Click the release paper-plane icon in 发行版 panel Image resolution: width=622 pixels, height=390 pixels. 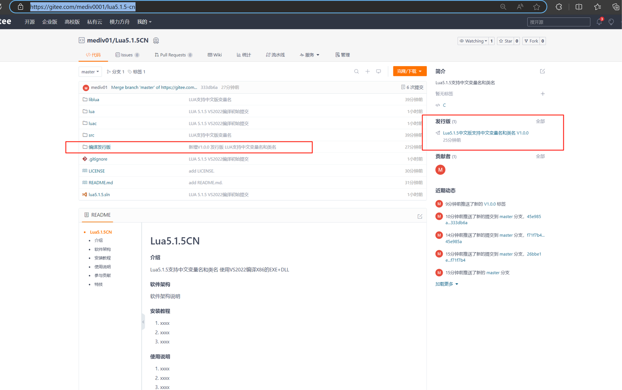pos(437,132)
